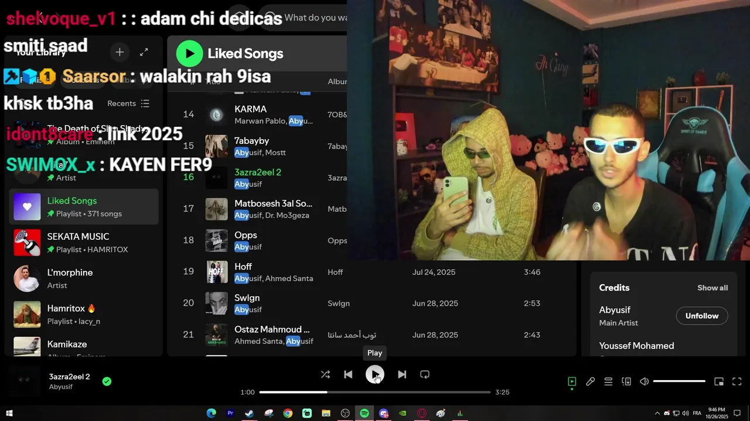Open Google Chrome from taskbar
750x421 pixels.
288,413
